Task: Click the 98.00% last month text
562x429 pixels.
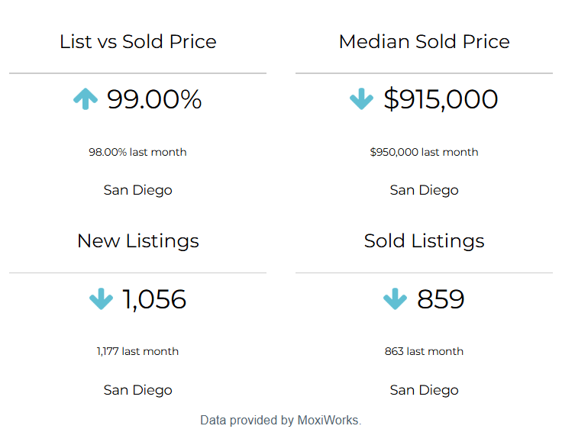Action: pos(137,152)
